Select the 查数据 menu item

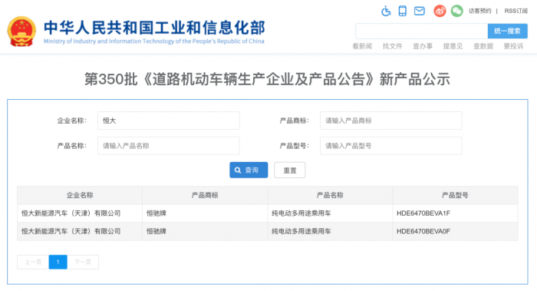click(483, 46)
